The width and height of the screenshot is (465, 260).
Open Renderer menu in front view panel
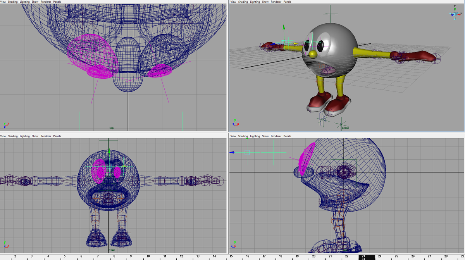point(46,136)
